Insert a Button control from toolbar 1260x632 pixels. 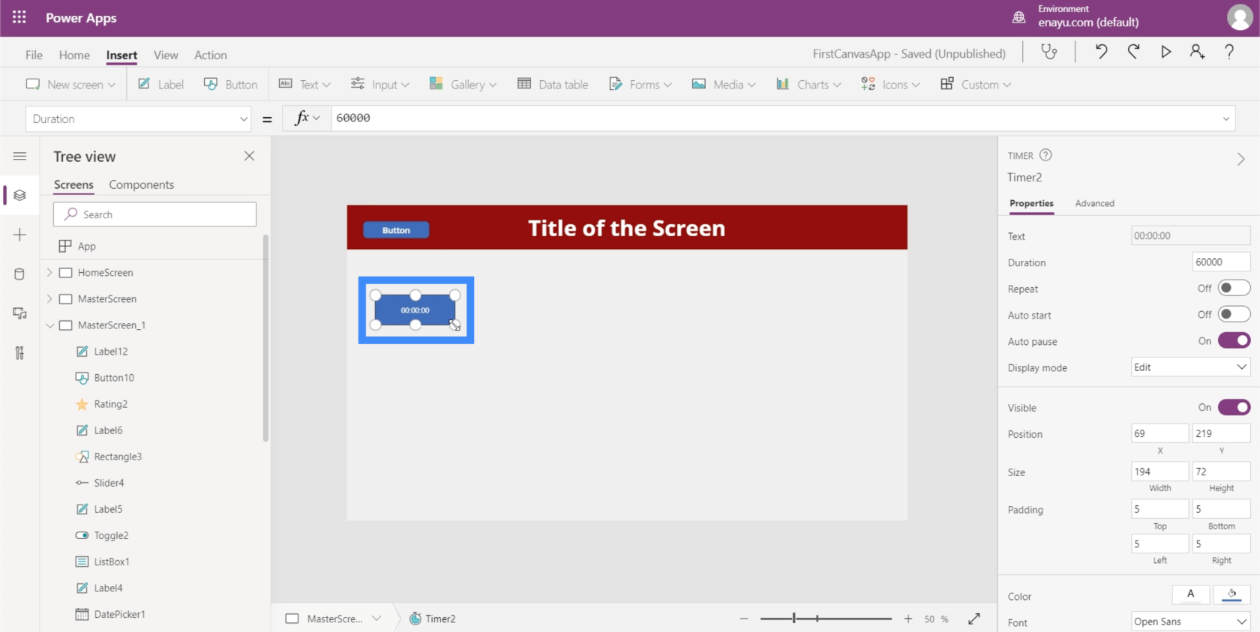click(x=230, y=84)
